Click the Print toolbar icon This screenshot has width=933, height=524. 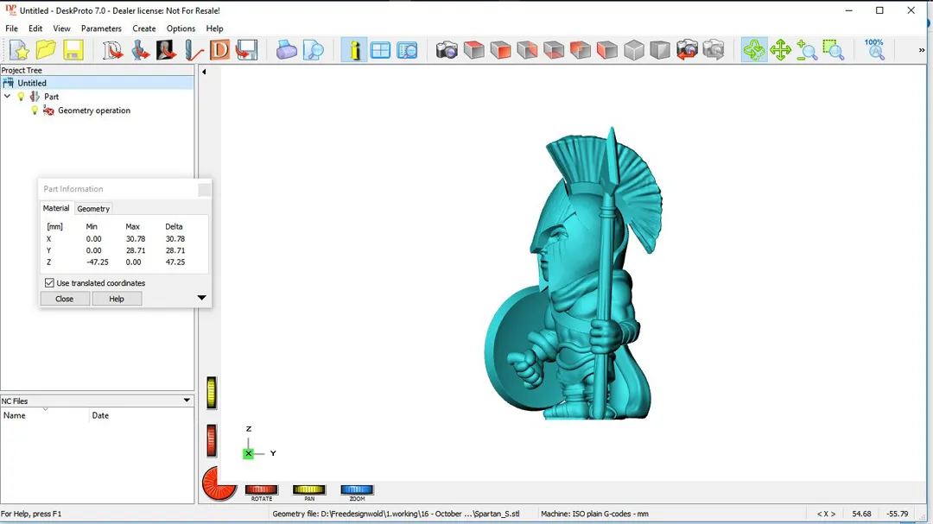click(286, 51)
